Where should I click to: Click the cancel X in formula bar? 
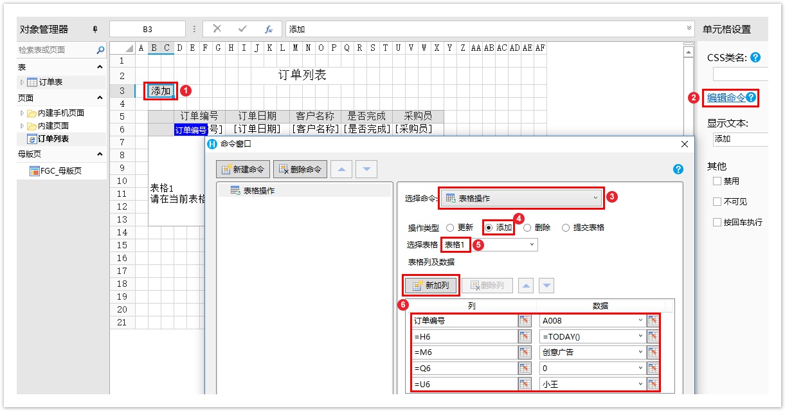[217, 29]
